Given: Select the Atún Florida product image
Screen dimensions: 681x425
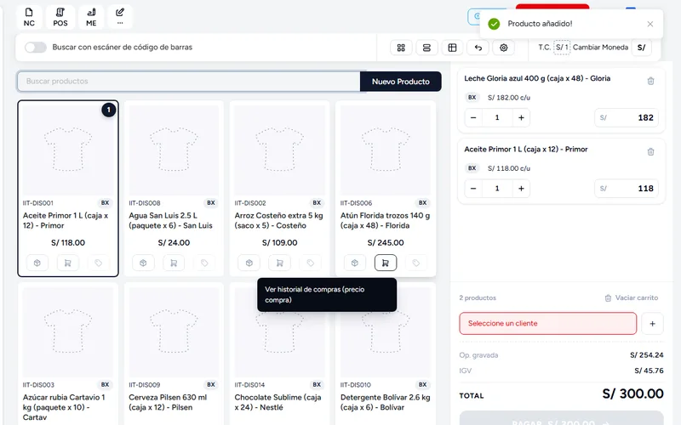Looking at the screenshot, I should pos(386,150).
